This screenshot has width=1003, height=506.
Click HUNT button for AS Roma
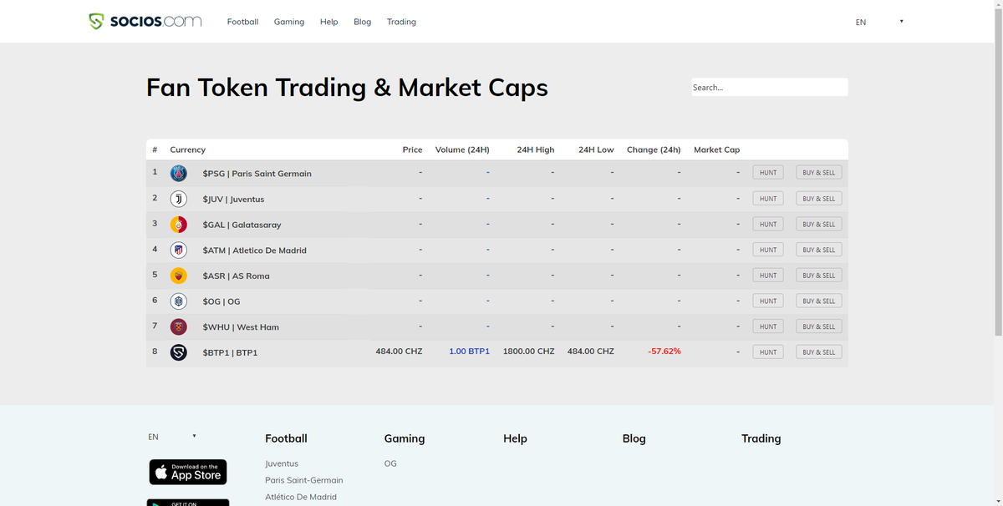pyautogui.click(x=768, y=276)
